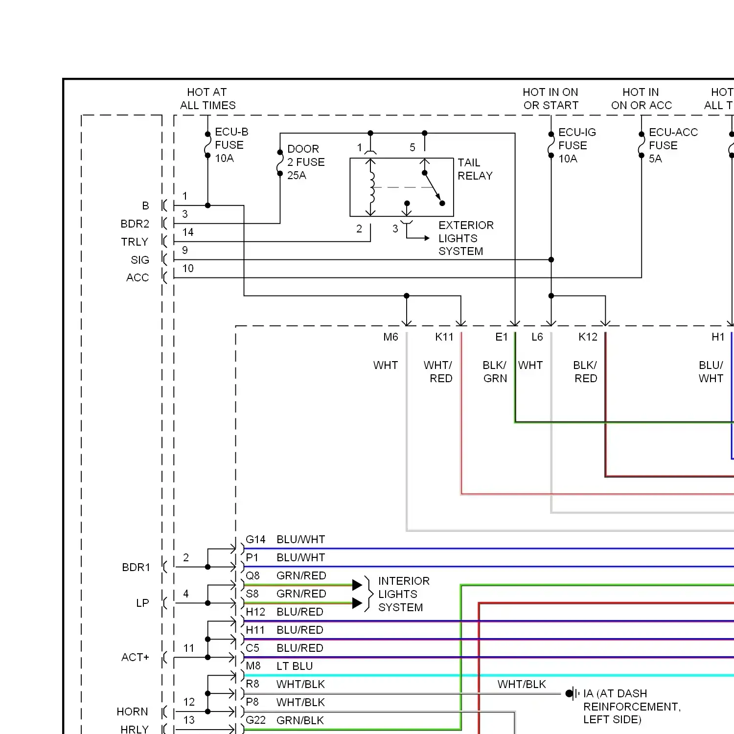Click the C5 BLU/RED wire label
The width and height of the screenshot is (734, 734).
pyautogui.click(x=284, y=648)
